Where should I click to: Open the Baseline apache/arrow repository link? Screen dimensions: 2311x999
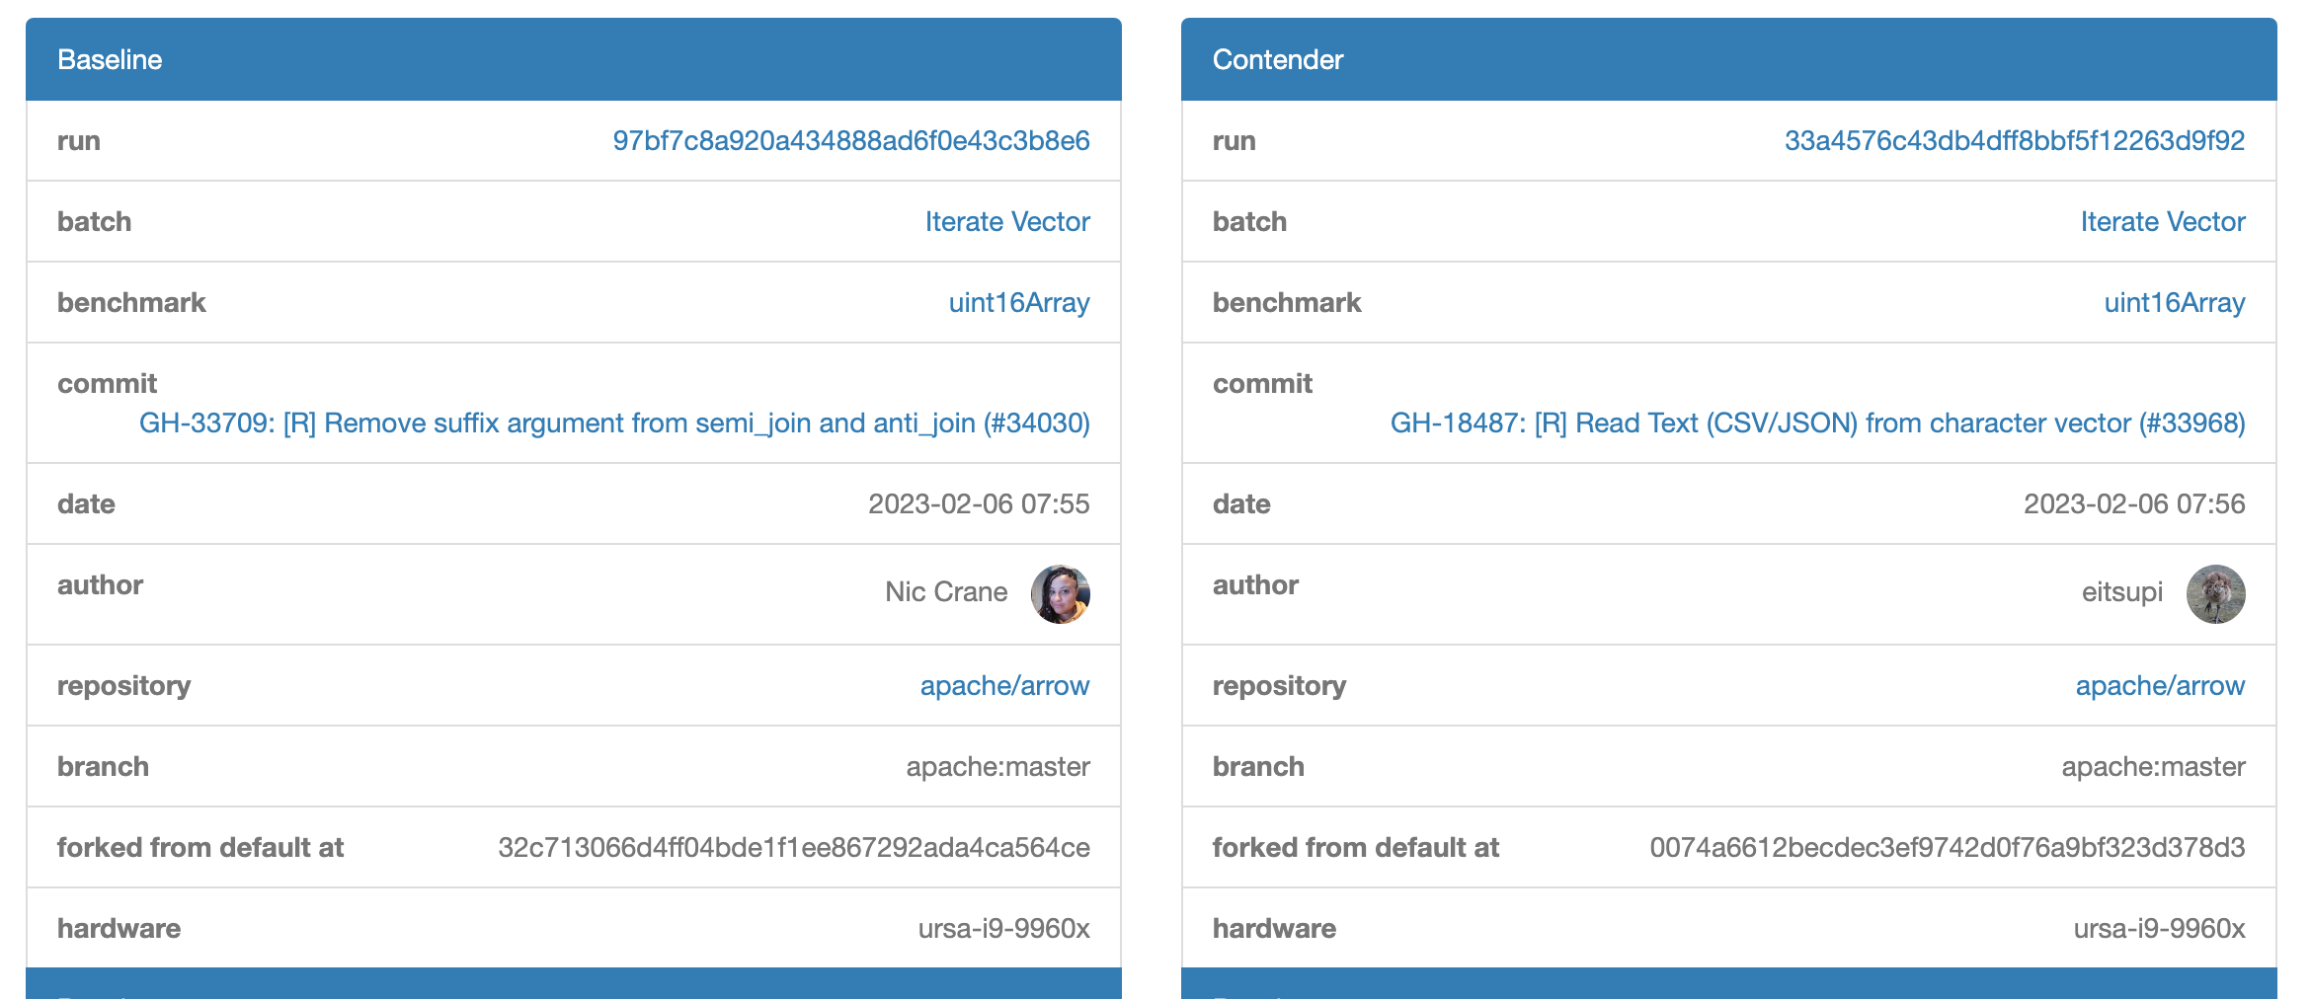coord(1003,685)
